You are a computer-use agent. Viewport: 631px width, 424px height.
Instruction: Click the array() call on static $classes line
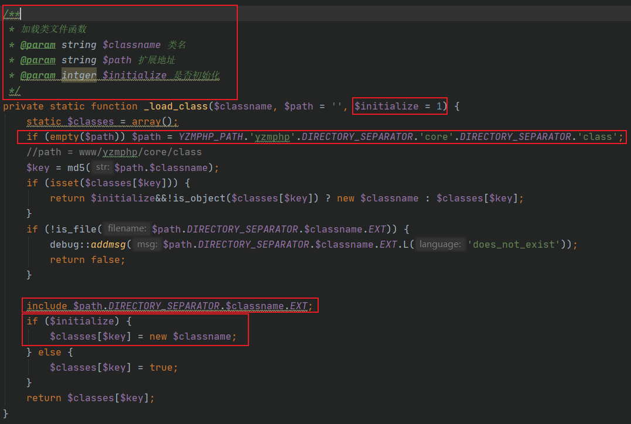tap(152, 121)
